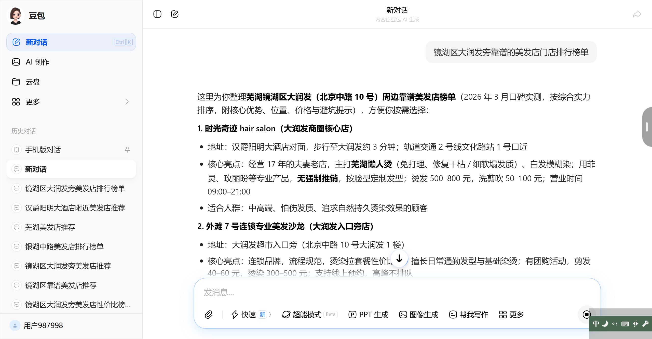This screenshot has height=339, width=652.
Task: Click the 内容由豆包 AI 生成 subtitle
Action: (x=397, y=20)
